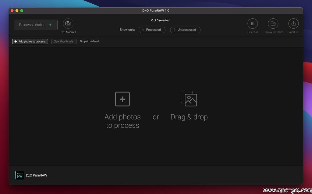Image resolution: width=312 pixels, height=194 pixels.
Task: Click the 'Drag & drop' text
Action: point(189,117)
